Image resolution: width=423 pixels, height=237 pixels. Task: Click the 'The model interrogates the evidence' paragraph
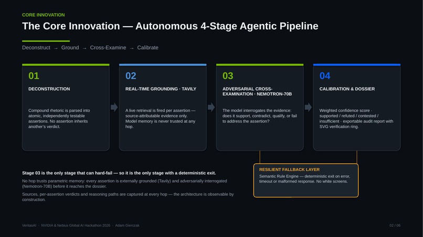259,116
